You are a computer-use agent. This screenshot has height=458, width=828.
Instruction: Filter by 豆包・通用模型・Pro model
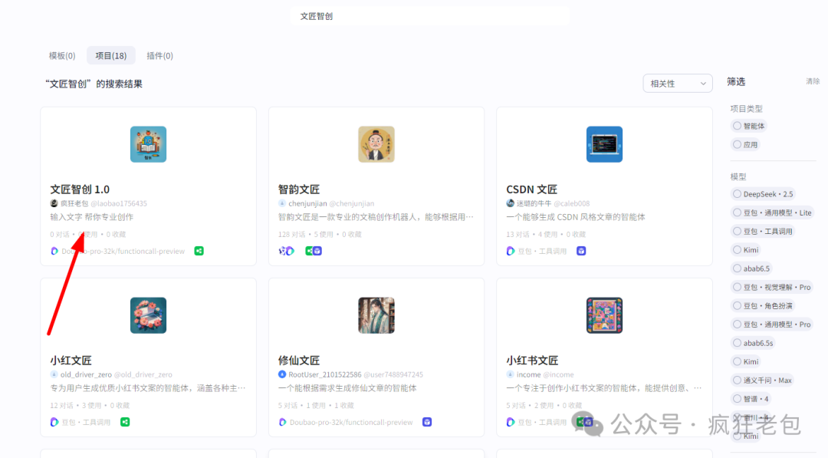pos(772,325)
